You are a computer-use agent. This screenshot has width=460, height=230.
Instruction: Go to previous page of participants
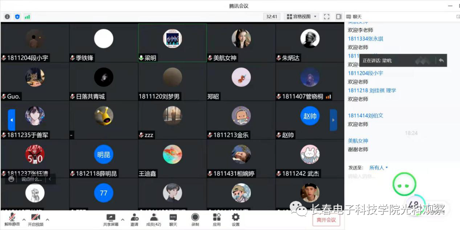[x=11, y=120]
